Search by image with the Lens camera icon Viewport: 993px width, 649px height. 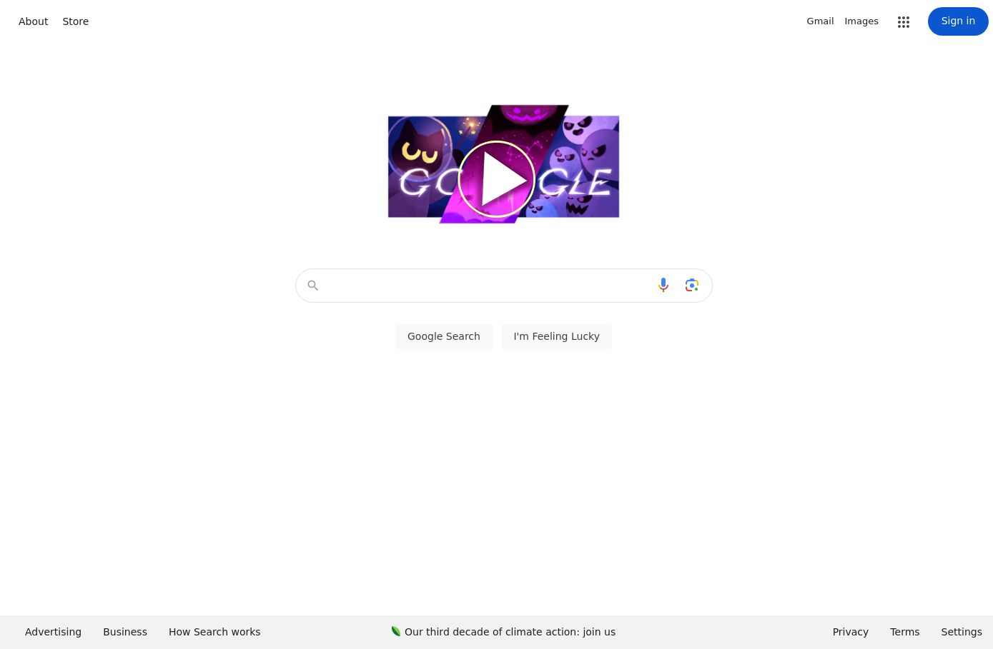691,285
